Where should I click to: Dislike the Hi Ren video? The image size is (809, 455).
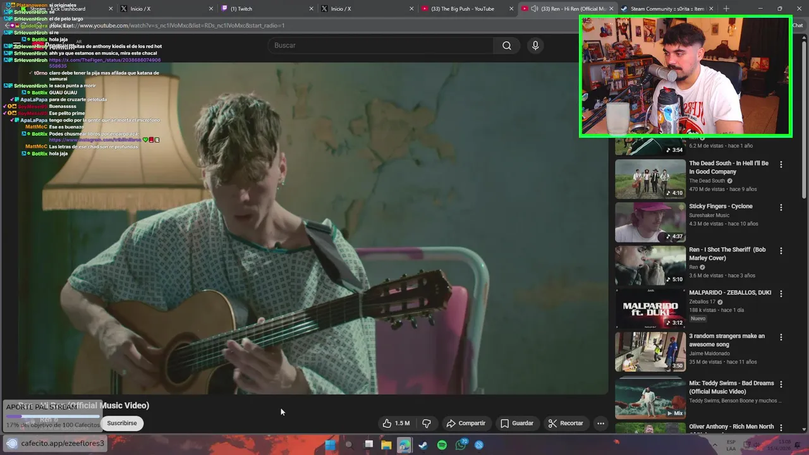(x=427, y=423)
